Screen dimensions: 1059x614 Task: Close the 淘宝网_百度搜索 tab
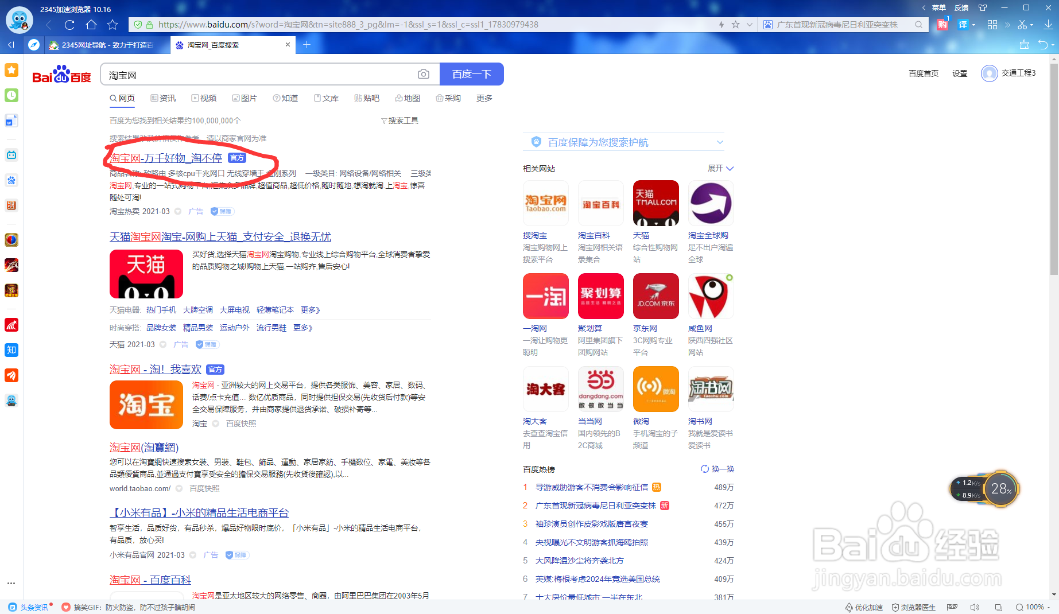tap(288, 45)
